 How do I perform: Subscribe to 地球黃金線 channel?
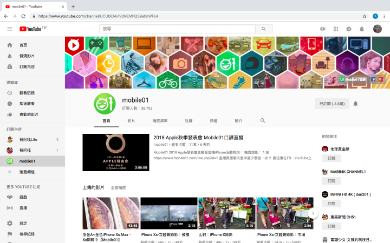coord(331,158)
